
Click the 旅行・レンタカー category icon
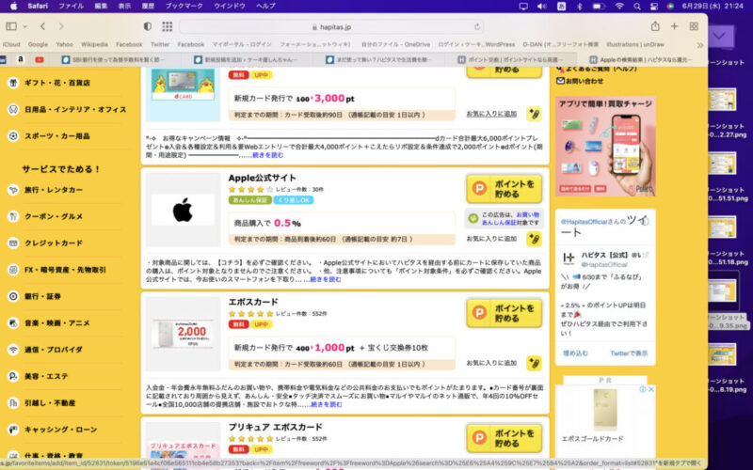click(x=13, y=190)
